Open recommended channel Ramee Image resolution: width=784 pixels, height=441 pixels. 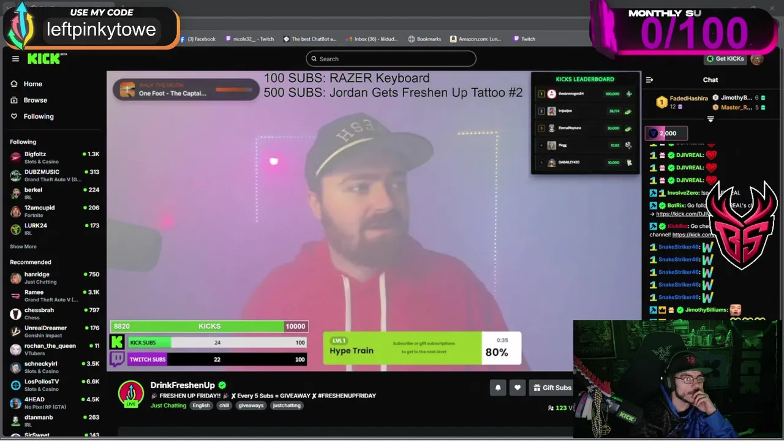[55, 295]
